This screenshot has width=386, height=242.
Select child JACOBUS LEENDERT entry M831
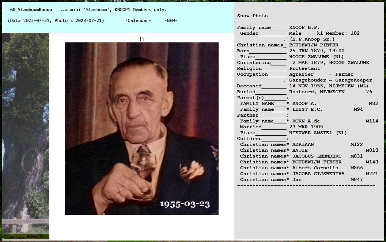coord(317,156)
